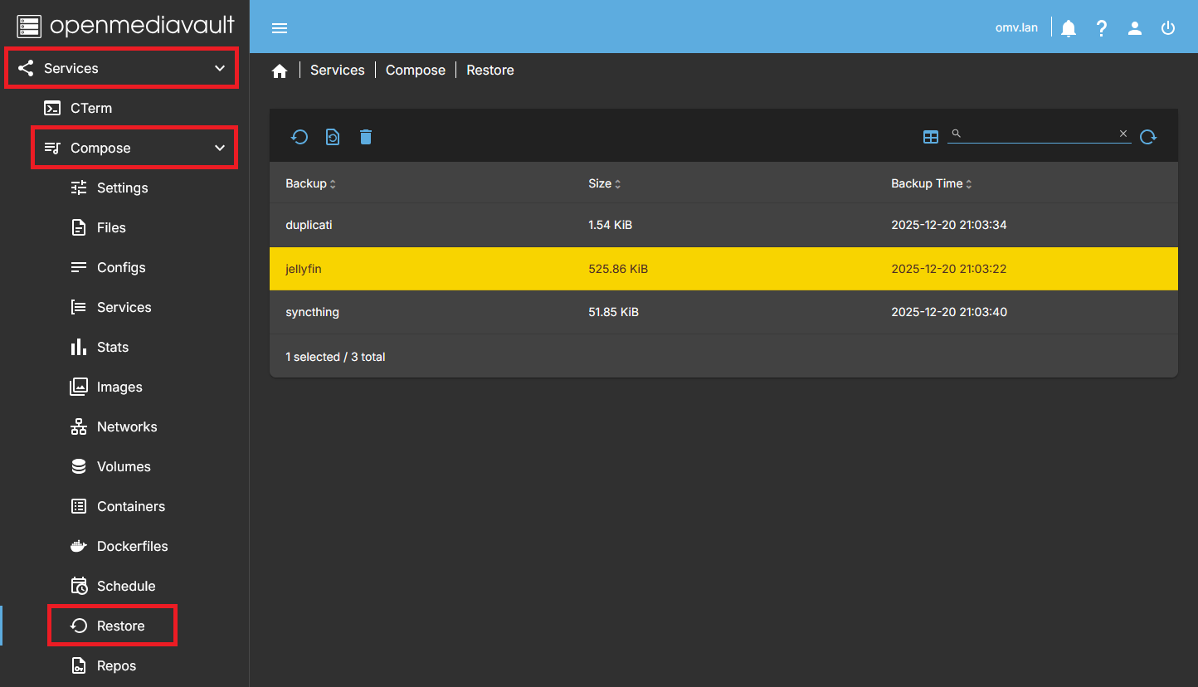The image size is (1198, 687).
Task: Sort the table by Backup Time
Action: click(x=930, y=183)
